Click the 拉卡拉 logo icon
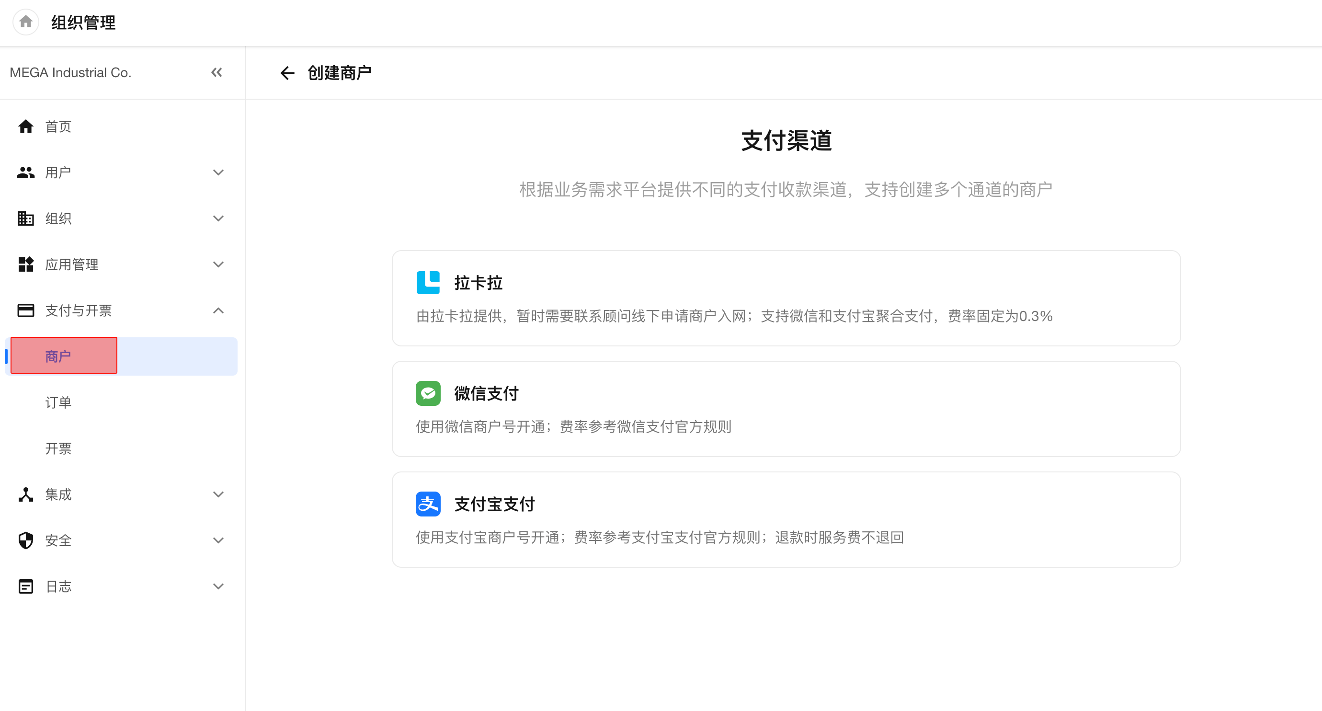Viewport: 1322px width, 711px height. click(x=428, y=282)
